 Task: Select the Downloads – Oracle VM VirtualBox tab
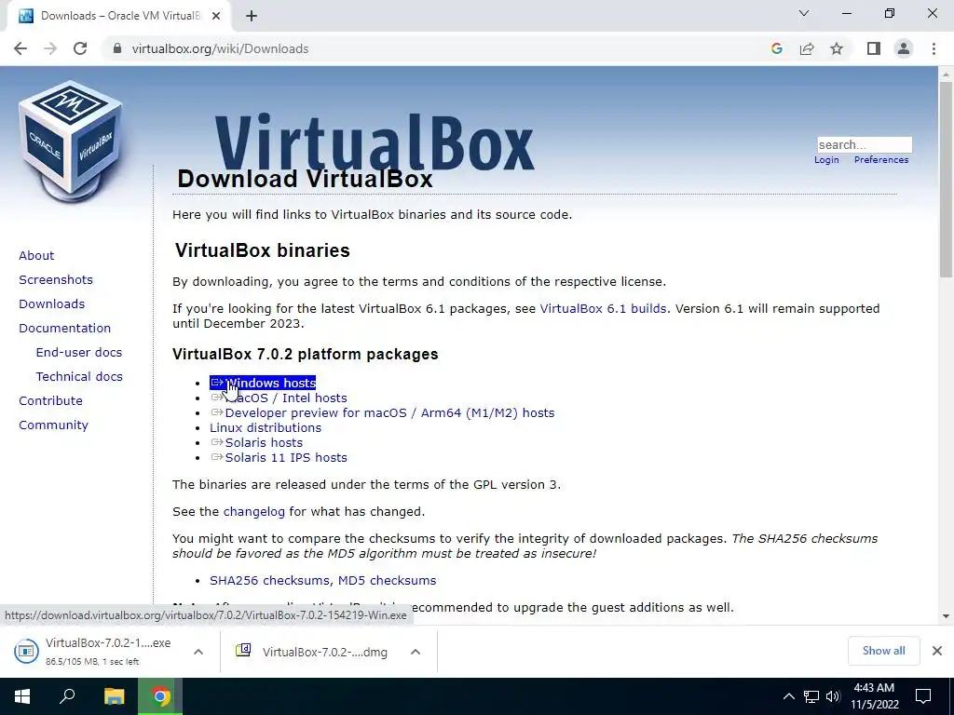[x=118, y=16]
